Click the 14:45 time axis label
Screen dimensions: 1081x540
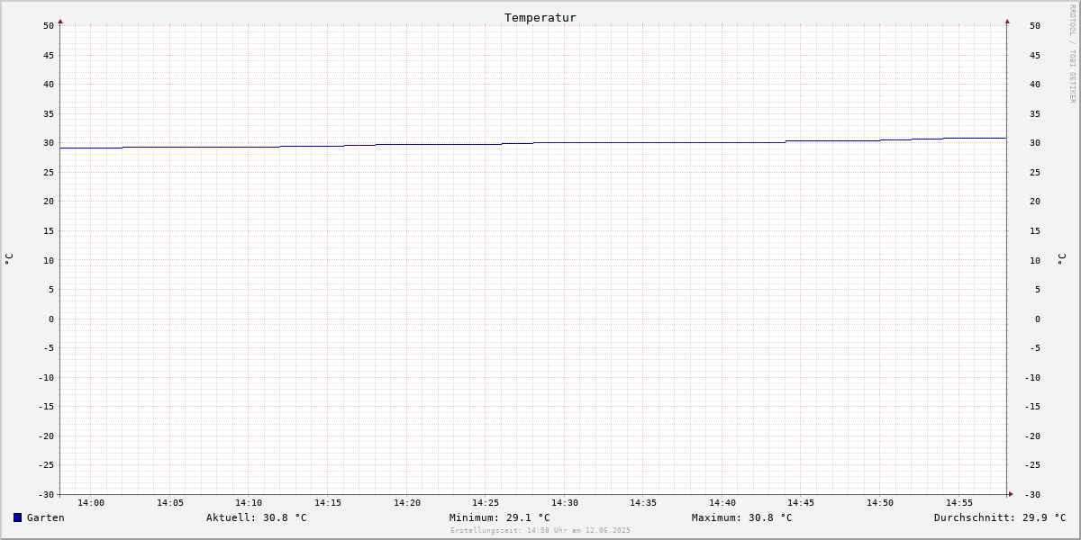pyautogui.click(x=802, y=503)
